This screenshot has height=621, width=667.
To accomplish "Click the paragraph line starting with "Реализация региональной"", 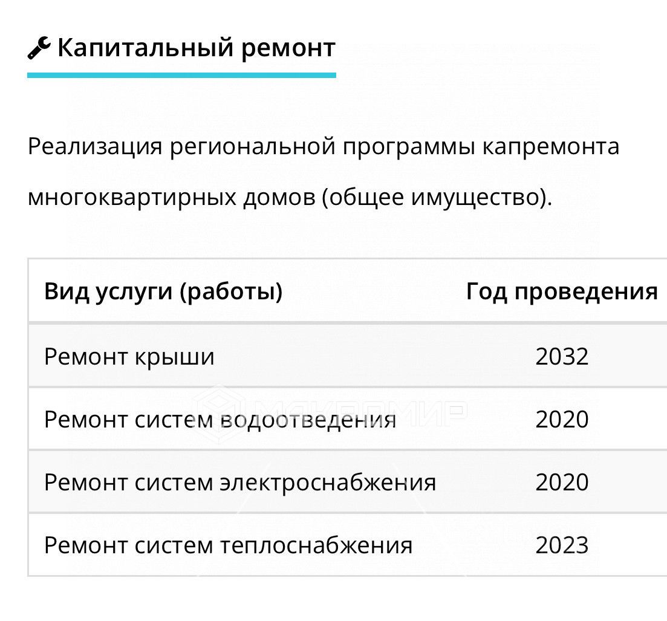I will coord(324,146).
